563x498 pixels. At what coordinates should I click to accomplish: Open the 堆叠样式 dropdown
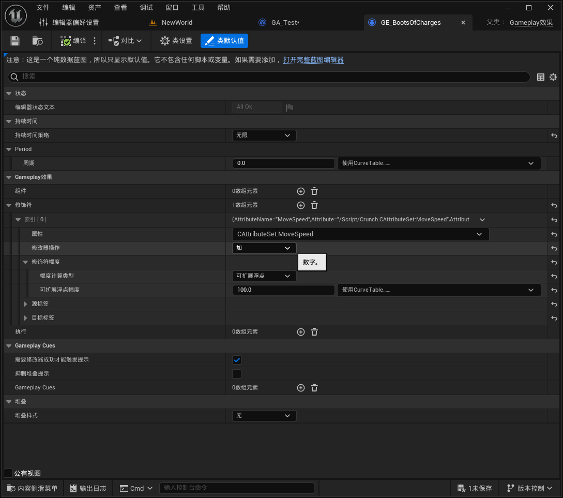pyautogui.click(x=264, y=416)
